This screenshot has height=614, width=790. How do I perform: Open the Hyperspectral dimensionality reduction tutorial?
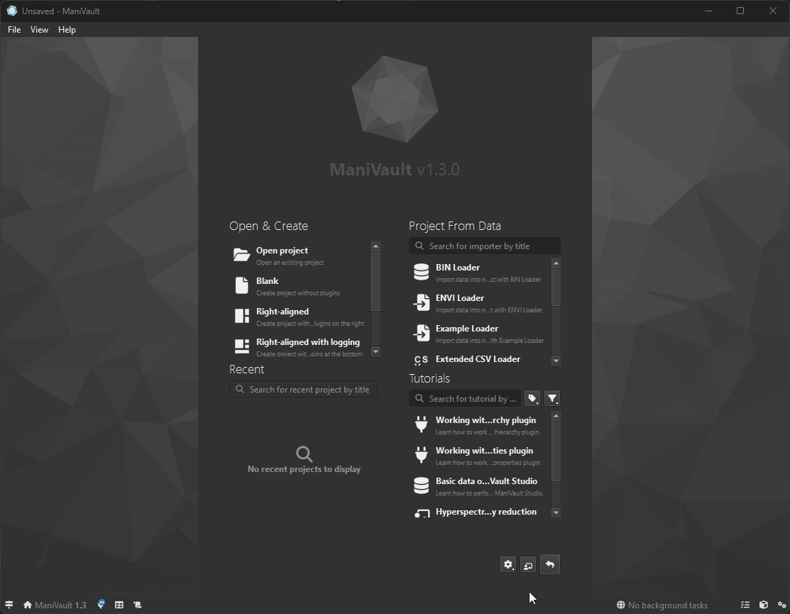pos(480,512)
